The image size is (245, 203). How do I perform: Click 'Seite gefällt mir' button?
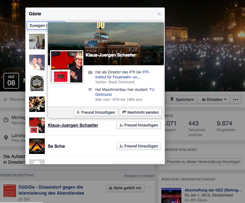[125, 188]
